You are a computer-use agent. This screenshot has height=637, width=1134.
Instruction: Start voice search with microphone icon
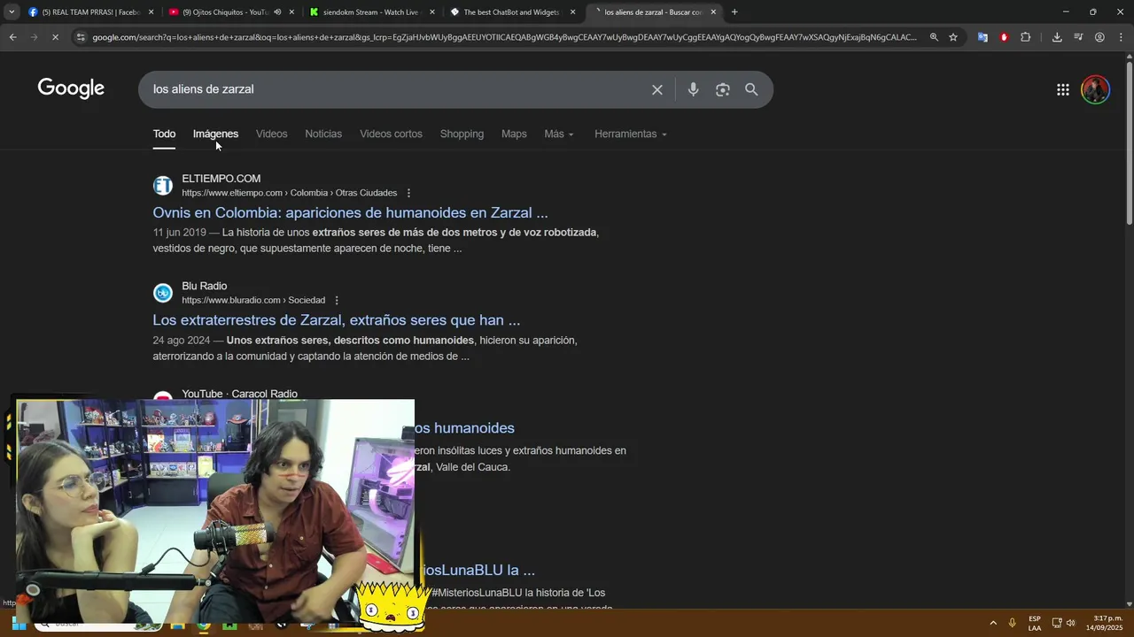(693, 89)
